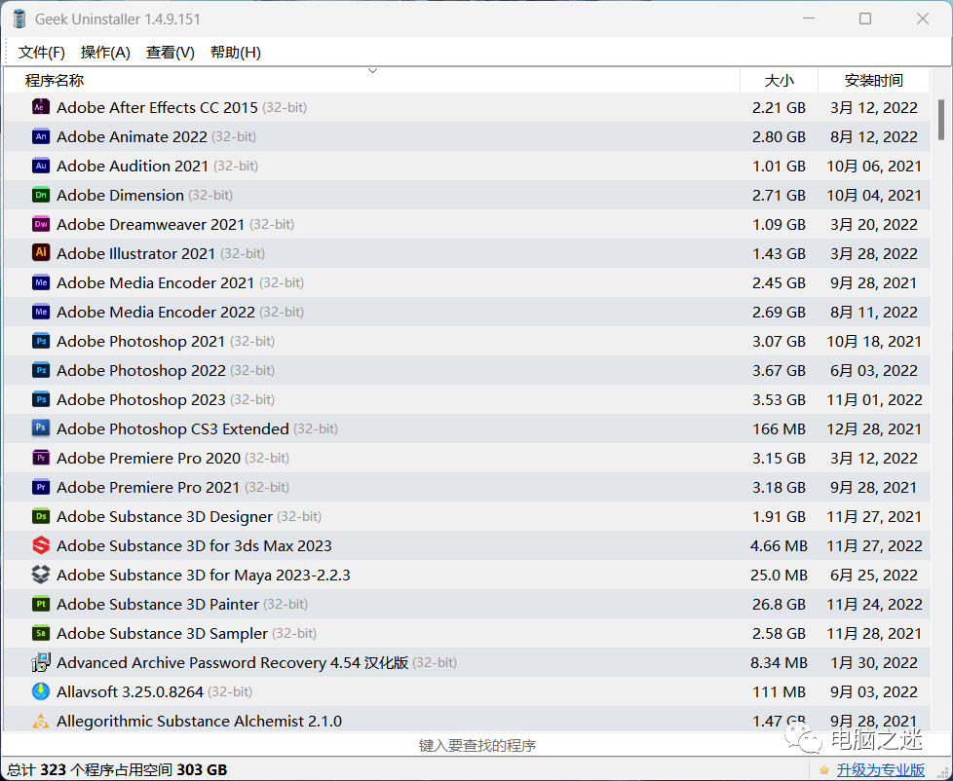
Task: Select the Adobe Media Encoder 2022 icon
Action: pos(41,312)
